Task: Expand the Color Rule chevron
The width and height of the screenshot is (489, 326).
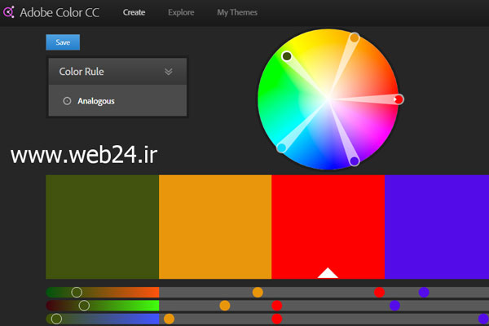Action: [169, 72]
